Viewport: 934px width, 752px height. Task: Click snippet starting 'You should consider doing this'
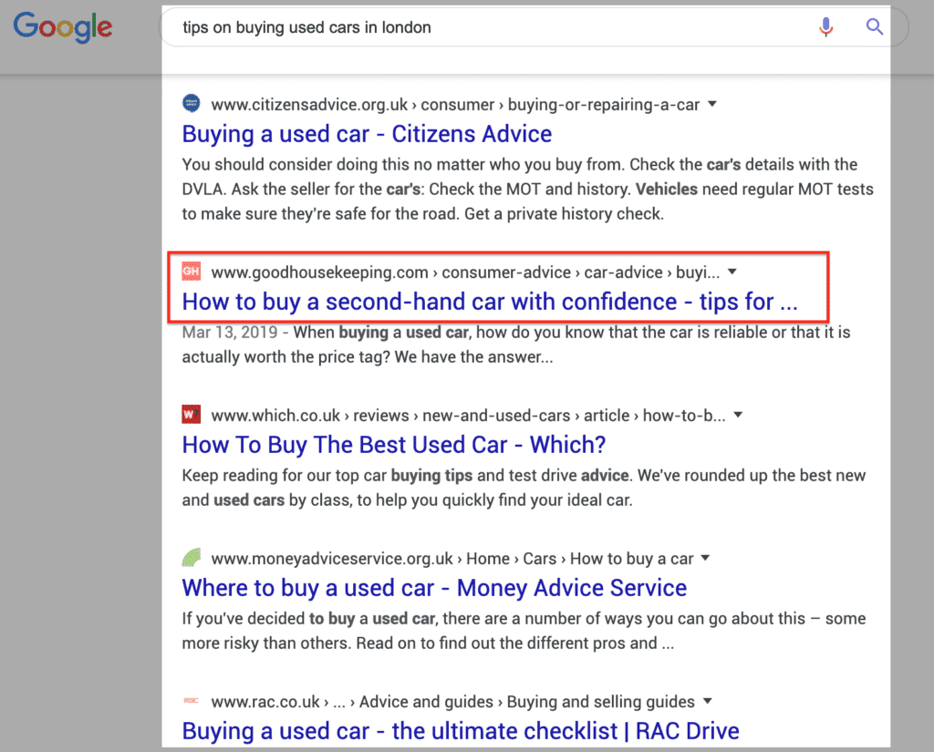(x=527, y=190)
